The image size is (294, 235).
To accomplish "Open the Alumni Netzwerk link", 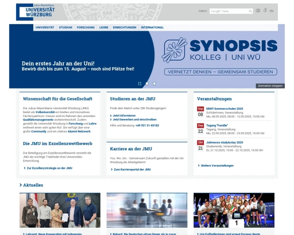I will click(x=79, y=131).
